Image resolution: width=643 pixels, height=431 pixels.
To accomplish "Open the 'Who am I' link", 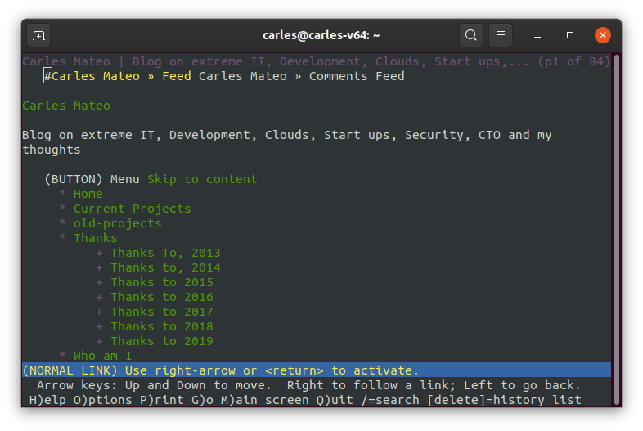I will (x=102, y=356).
